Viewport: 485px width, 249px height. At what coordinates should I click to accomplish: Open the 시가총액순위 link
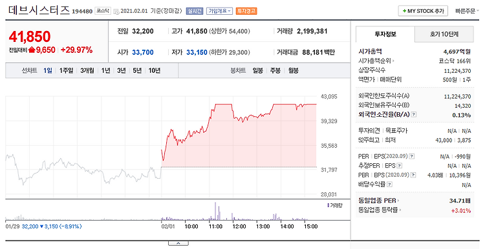376,61
